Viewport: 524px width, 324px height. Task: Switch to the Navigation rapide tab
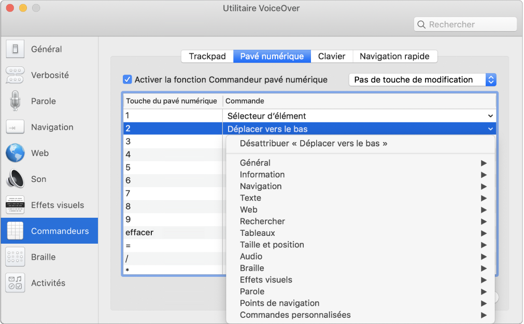pos(394,56)
